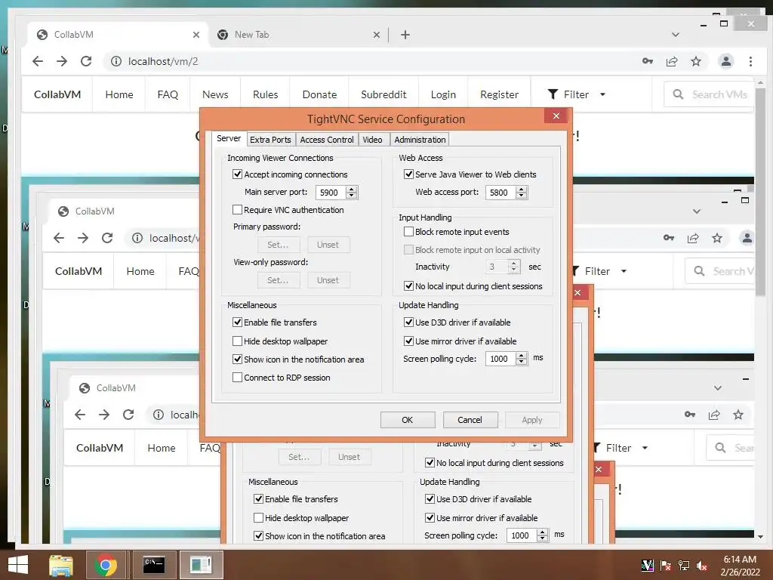This screenshot has height=580, width=773.
Task: Open News in CollabVM navbar
Action: click(215, 94)
